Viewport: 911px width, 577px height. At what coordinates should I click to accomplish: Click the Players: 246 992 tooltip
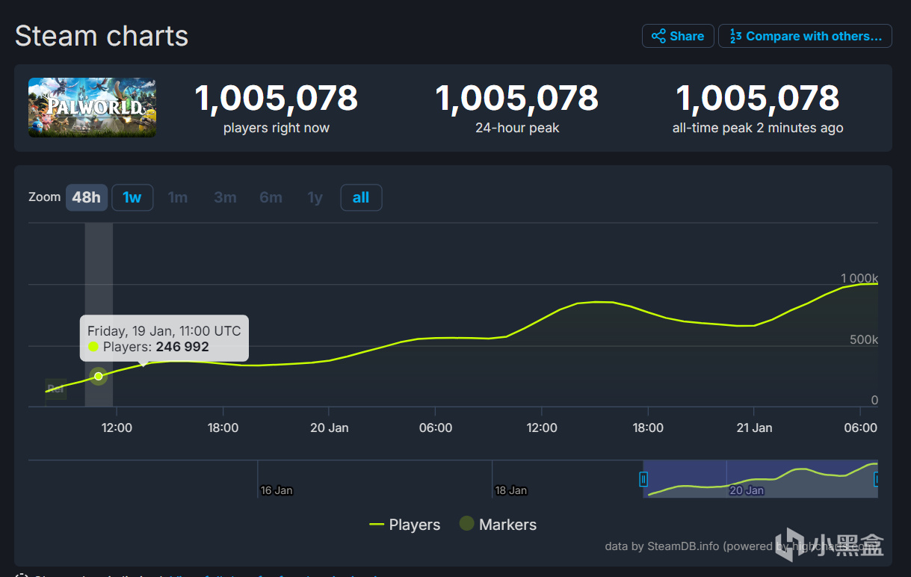click(164, 339)
